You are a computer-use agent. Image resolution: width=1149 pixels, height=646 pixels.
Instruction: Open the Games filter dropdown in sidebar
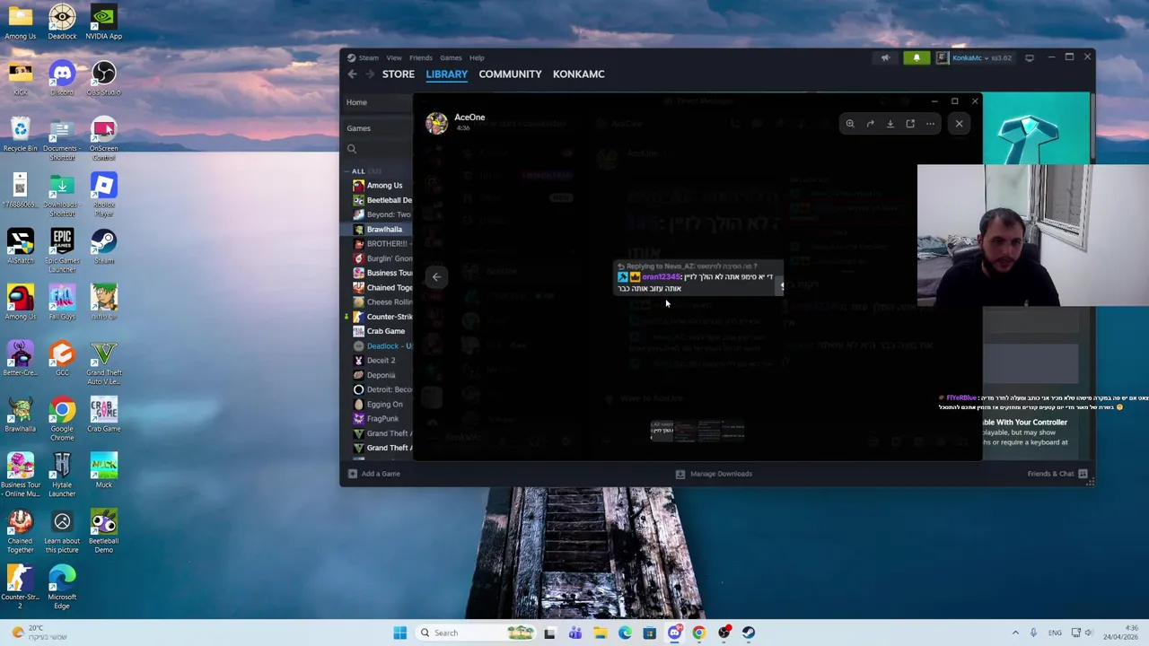(359, 128)
